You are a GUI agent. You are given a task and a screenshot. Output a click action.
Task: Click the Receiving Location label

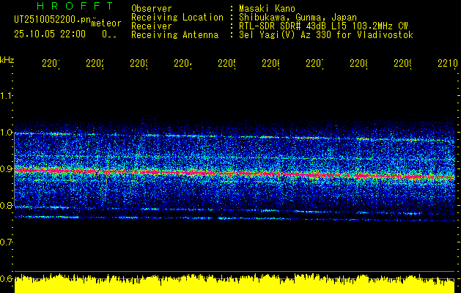click(177, 18)
